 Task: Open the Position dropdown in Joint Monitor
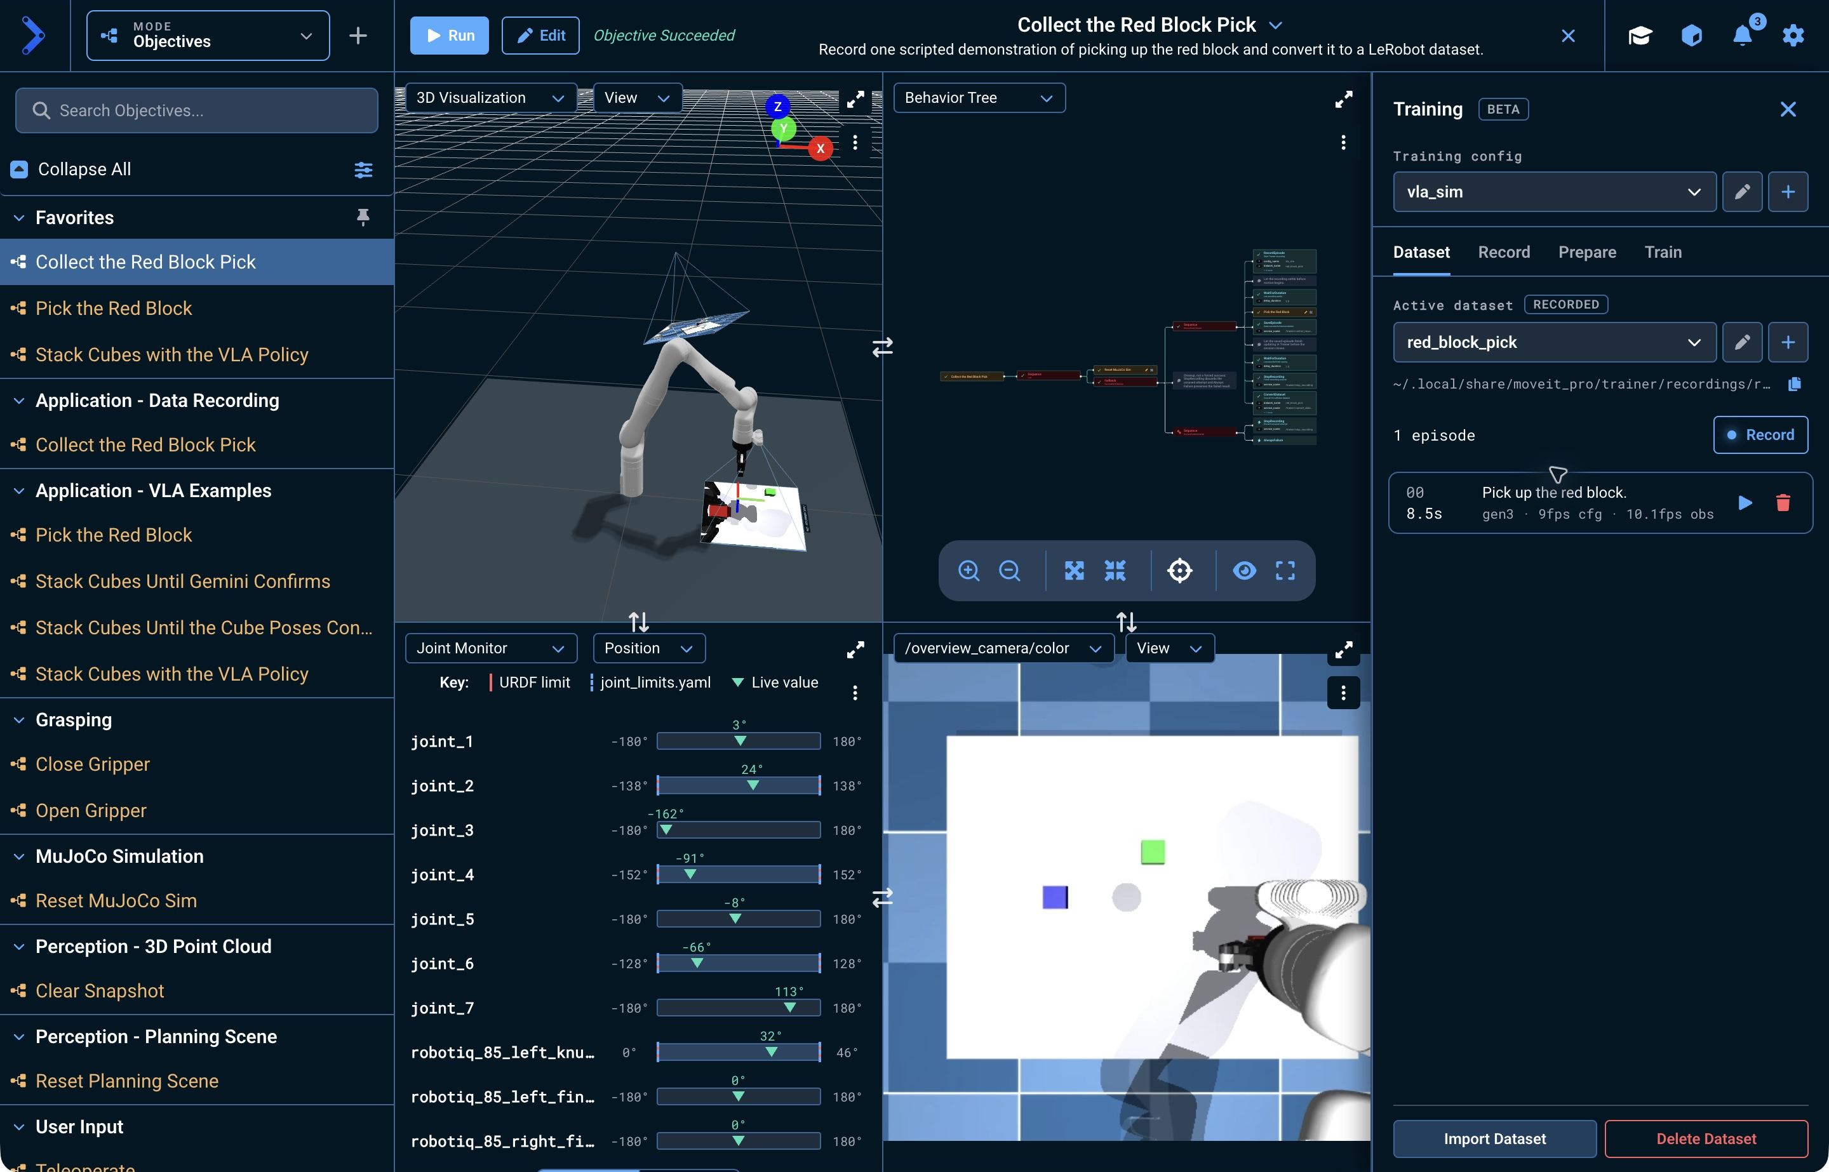[648, 648]
